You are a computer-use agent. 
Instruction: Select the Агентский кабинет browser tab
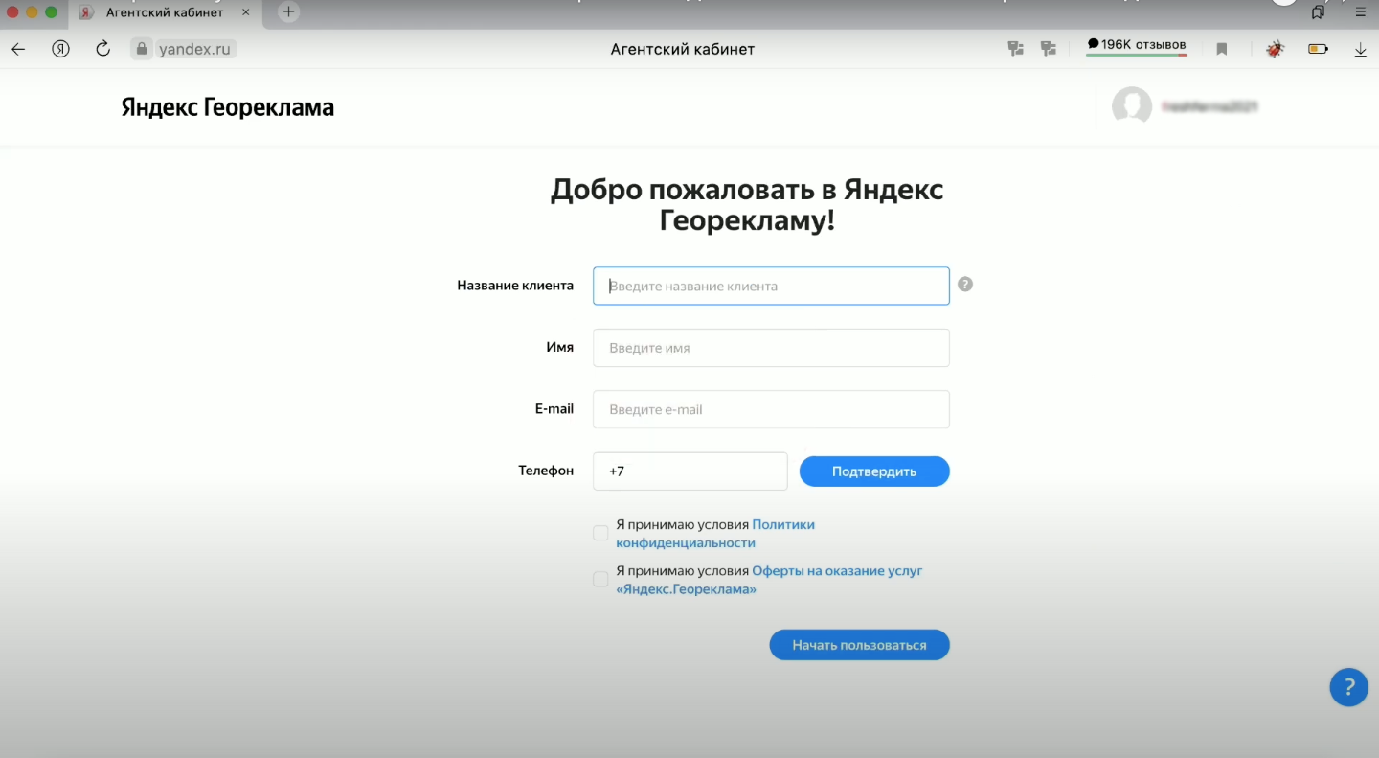pyautogui.click(x=165, y=12)
